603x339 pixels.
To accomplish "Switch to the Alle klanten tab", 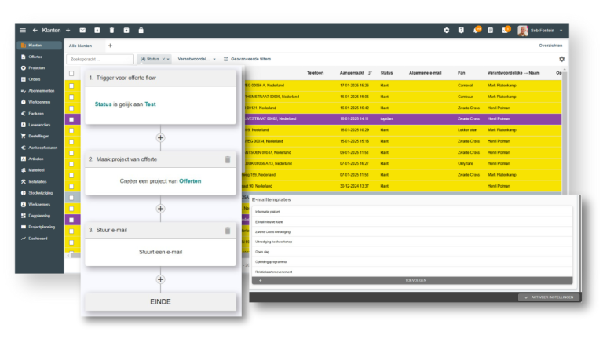I will tap(81, 46).
